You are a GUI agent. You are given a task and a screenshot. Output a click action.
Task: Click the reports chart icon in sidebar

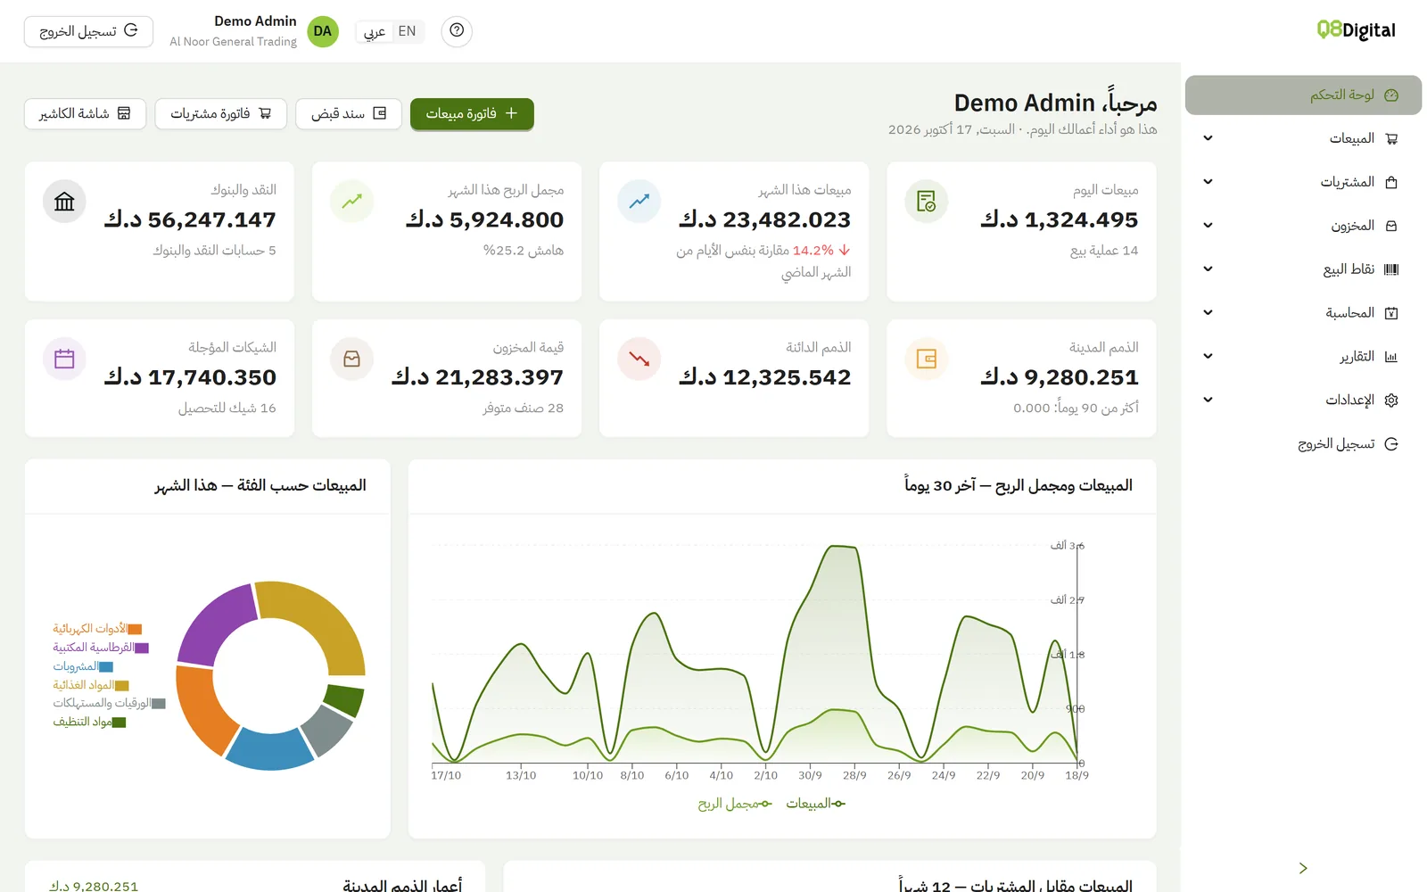click(x=1391, y=357)
